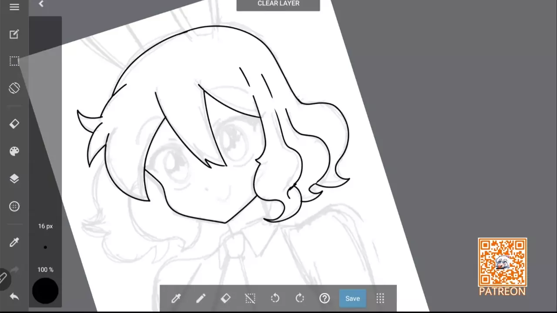Collapse panel with the top back chevron
Image resolution: width=557 pixels, height=313 pixels.
coord(41,4)
